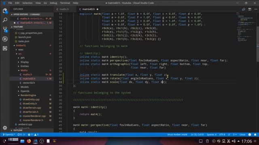This screenshot has width=259, height=145.
Task: Open the Extensions view in activity bar
Action: [x=5, y=48]
